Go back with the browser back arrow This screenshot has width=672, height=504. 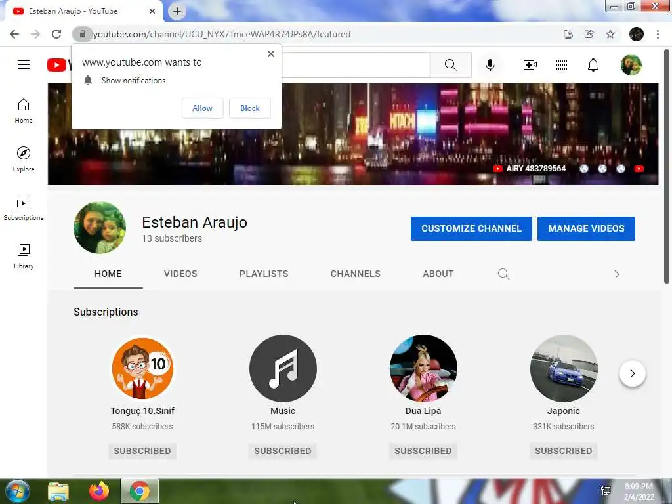coord(14,34)
